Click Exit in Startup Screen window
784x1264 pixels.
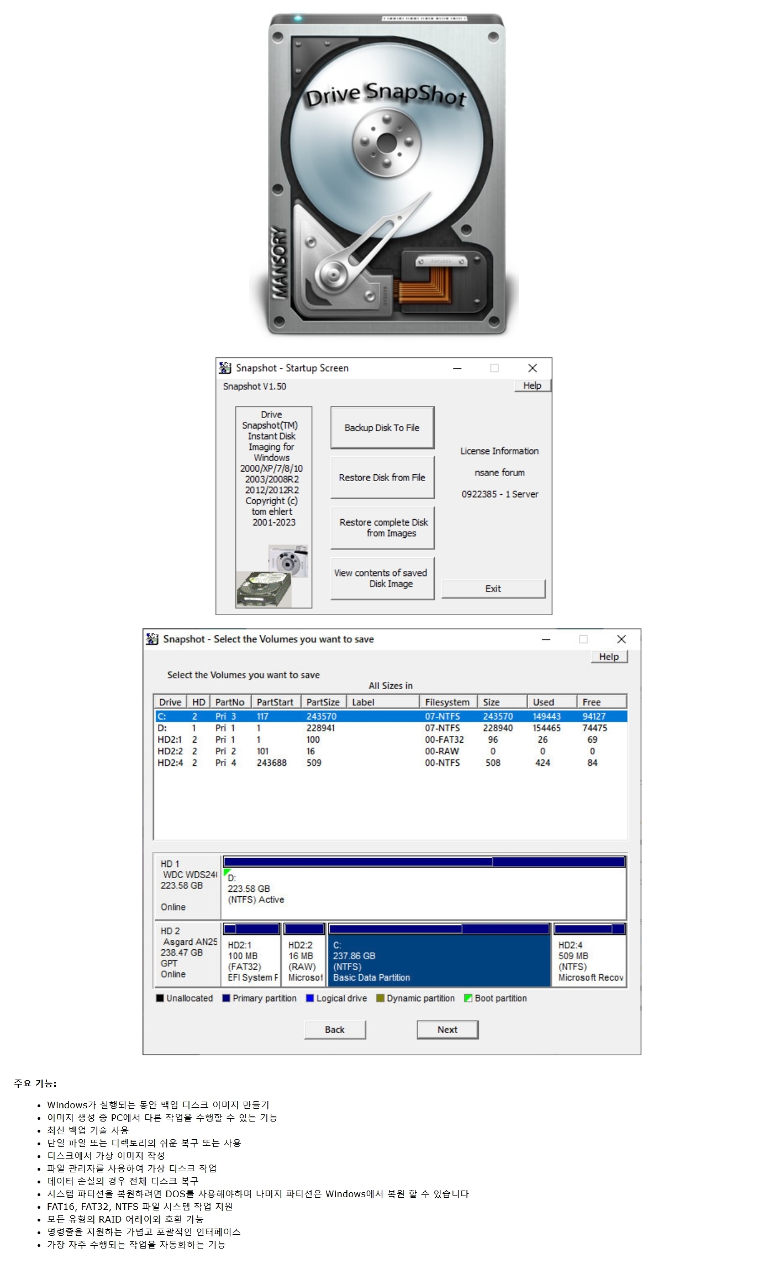(493, 589)
